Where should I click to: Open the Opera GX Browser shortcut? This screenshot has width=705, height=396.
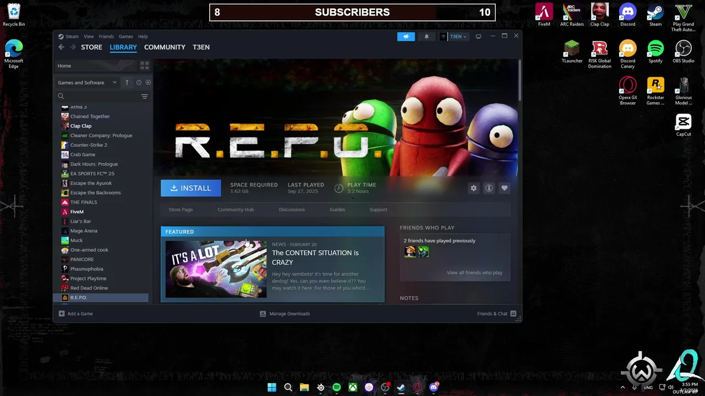[627, 91]
